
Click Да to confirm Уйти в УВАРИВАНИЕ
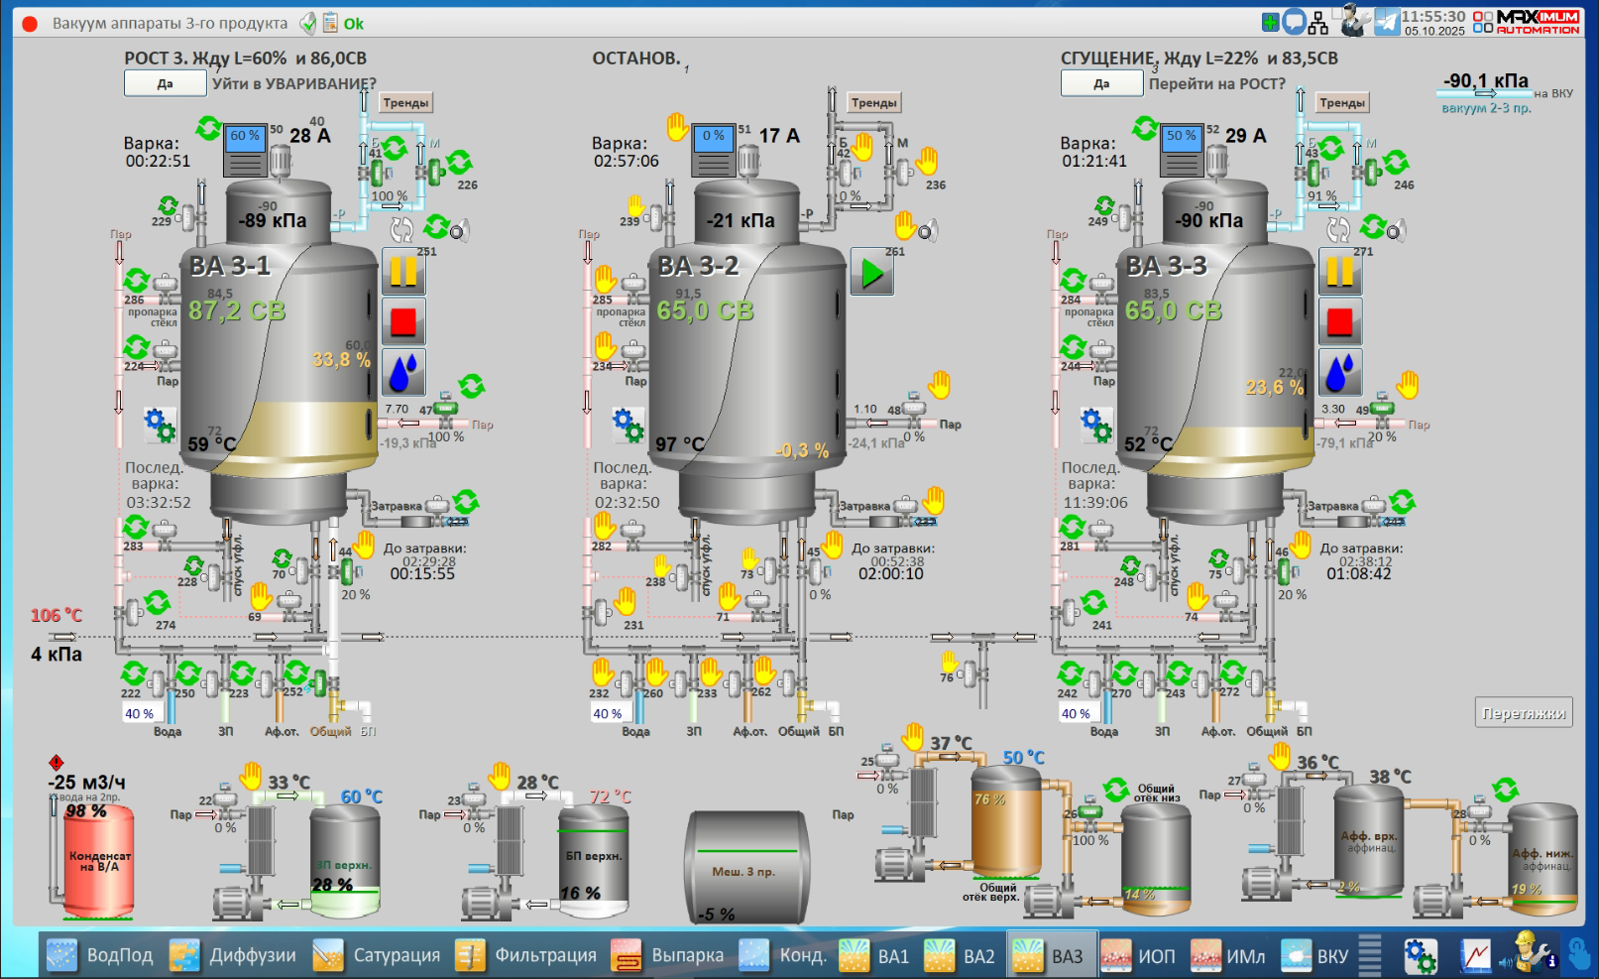tap(165, 84)
